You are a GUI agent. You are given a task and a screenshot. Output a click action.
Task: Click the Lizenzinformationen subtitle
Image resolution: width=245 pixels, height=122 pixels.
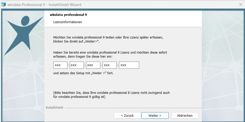click(68, 22)
